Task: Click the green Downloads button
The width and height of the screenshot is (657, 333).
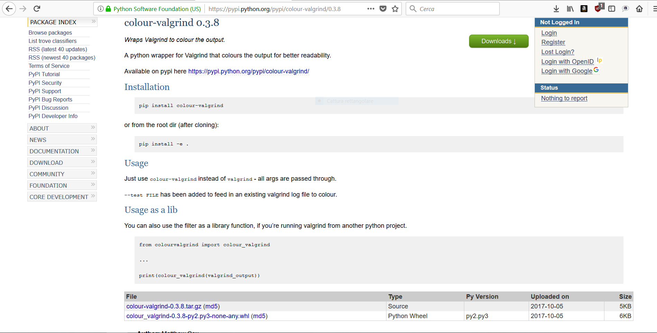Action: tap(499, 41)
